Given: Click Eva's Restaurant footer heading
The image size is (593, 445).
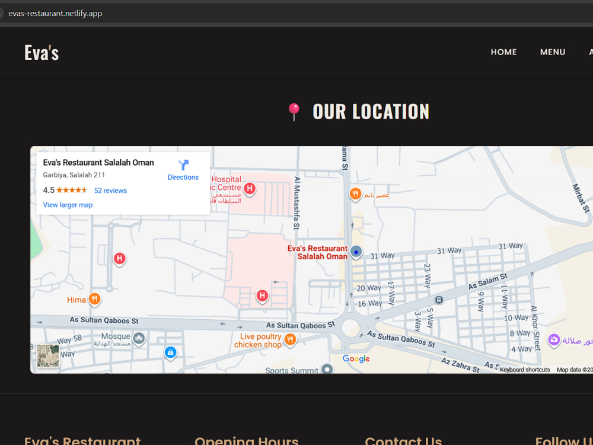Looking at the screenshot, I should (x=82, y=440).
